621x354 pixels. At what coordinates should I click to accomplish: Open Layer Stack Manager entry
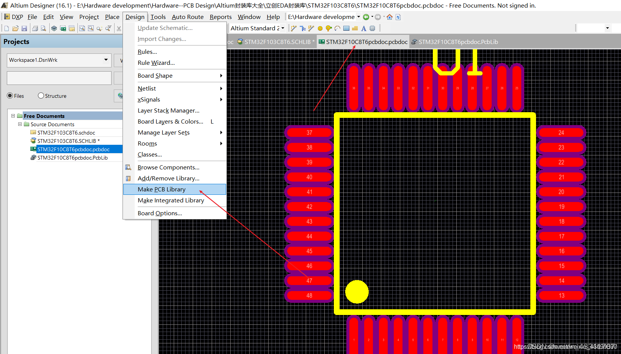[x=175, y=111]
